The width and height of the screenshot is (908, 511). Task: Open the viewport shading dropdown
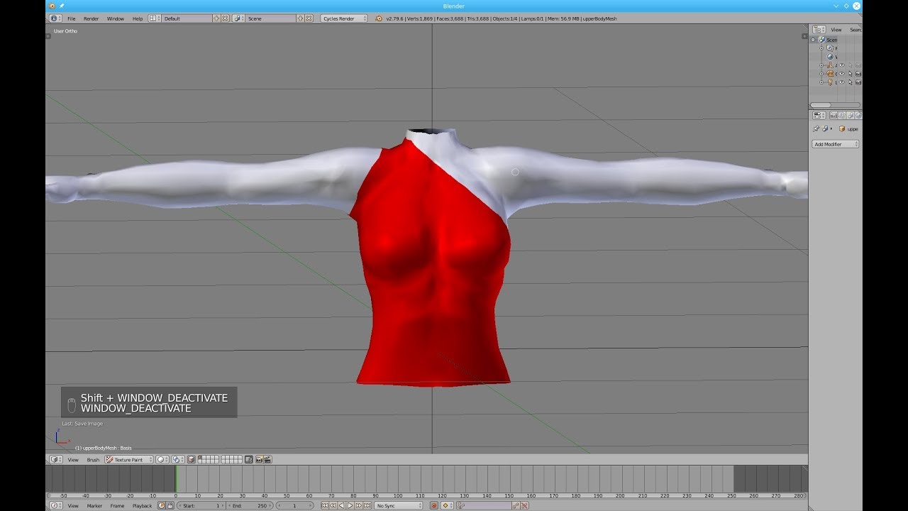pos(162,460)
